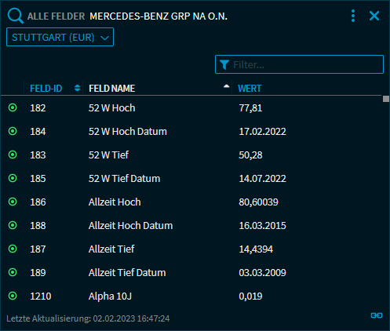The height and width of the screenshot is (331, 390).
Task: Click indicator icon for field 184
Action: tap(13, 131)
